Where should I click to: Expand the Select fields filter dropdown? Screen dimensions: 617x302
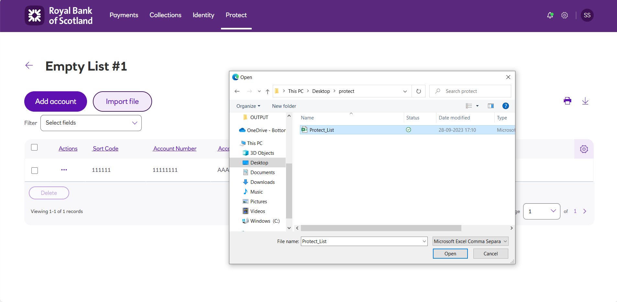tap(91, 123)
